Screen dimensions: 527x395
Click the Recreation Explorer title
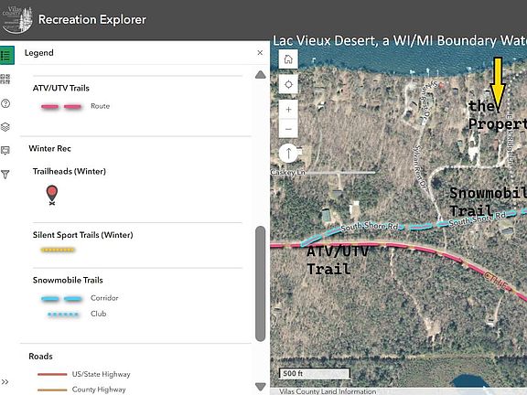tap(92, 19)
